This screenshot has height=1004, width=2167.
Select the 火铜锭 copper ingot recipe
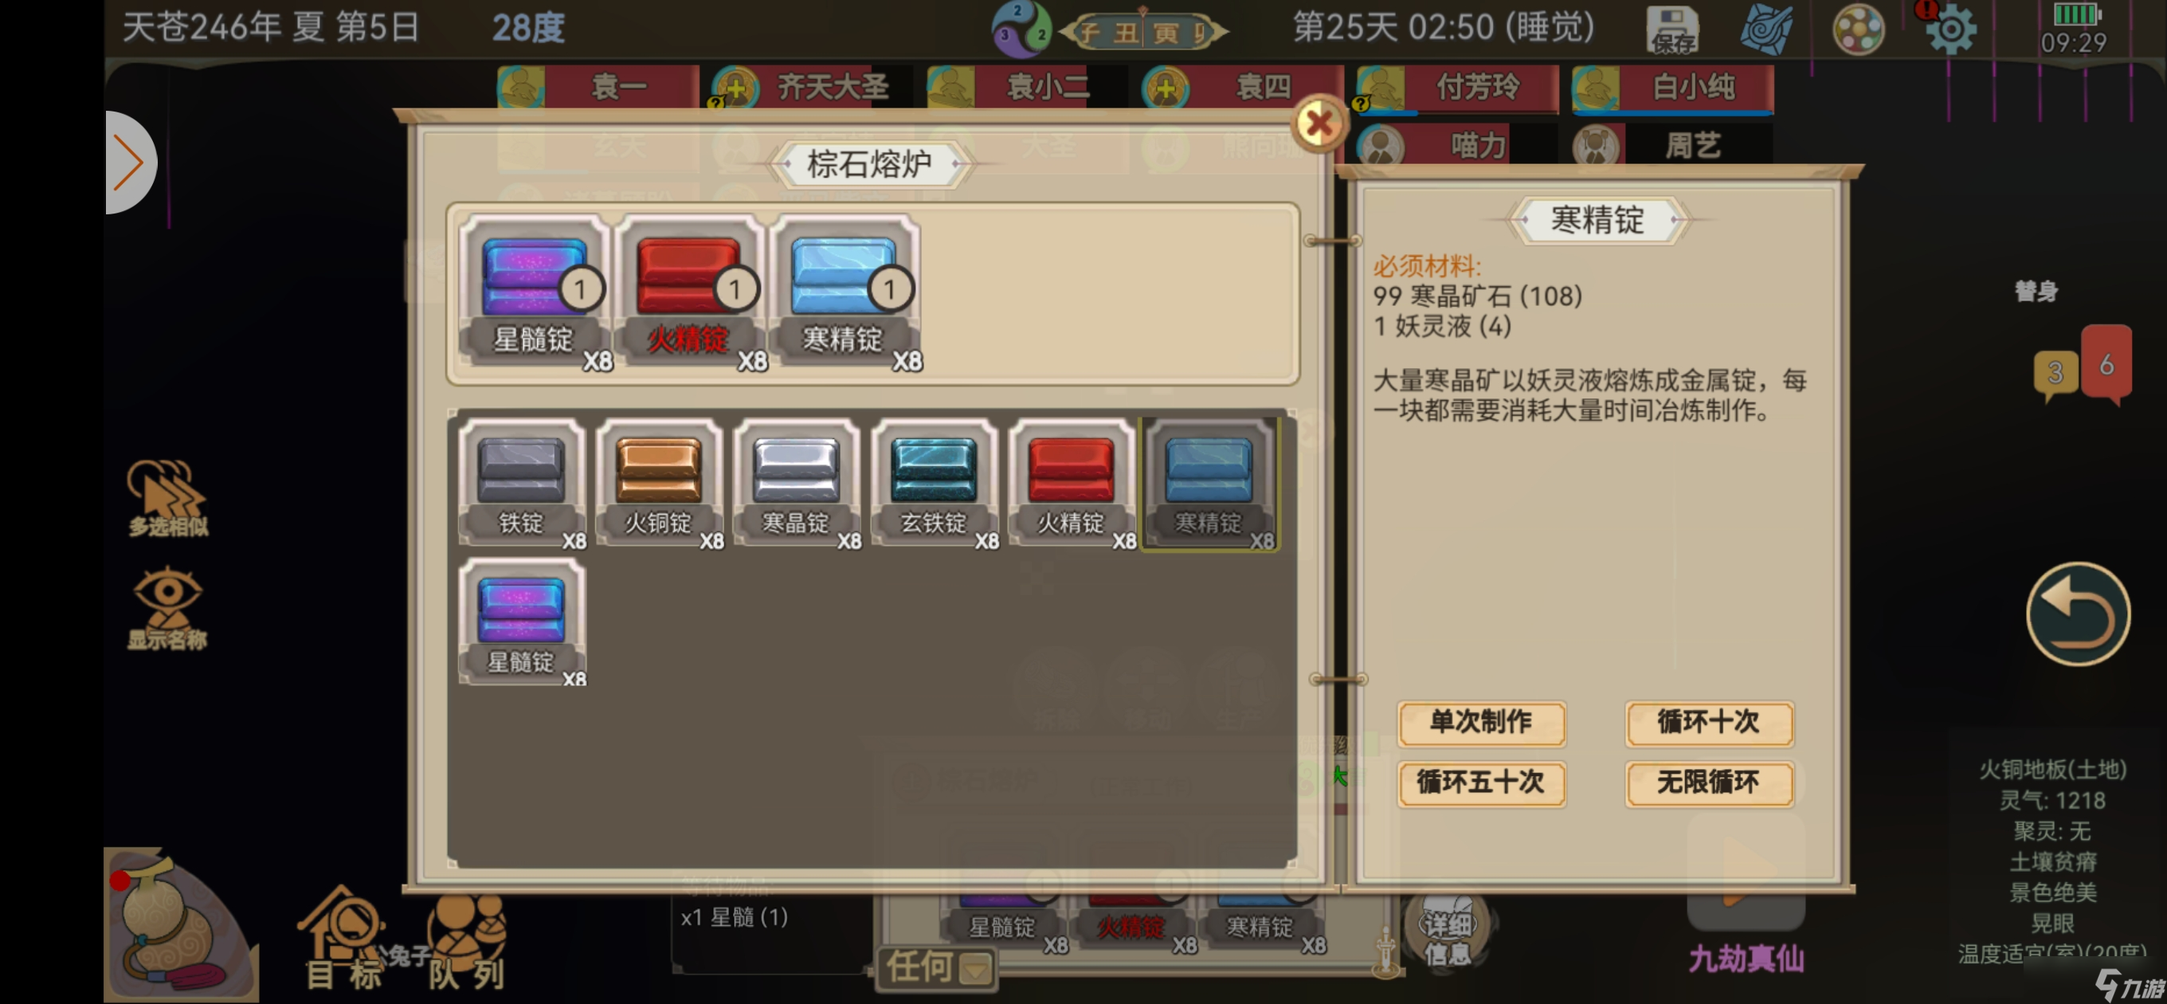point(659,483)
